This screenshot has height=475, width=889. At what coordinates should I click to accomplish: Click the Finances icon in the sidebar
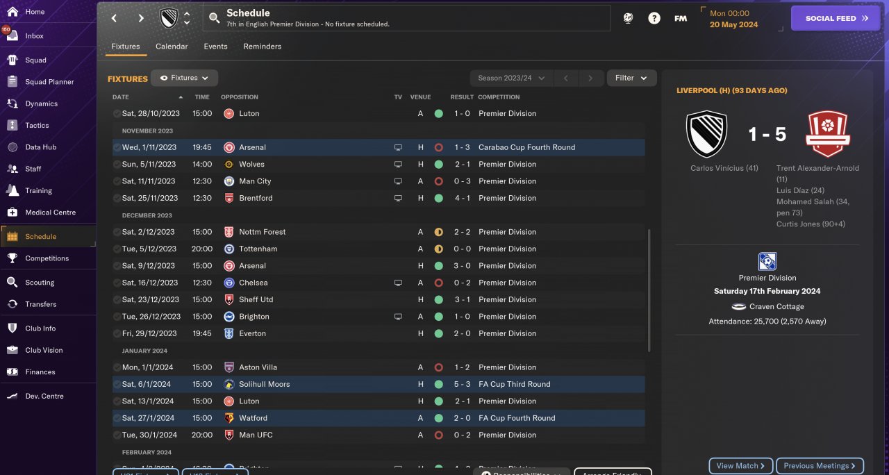pos(13,372)
